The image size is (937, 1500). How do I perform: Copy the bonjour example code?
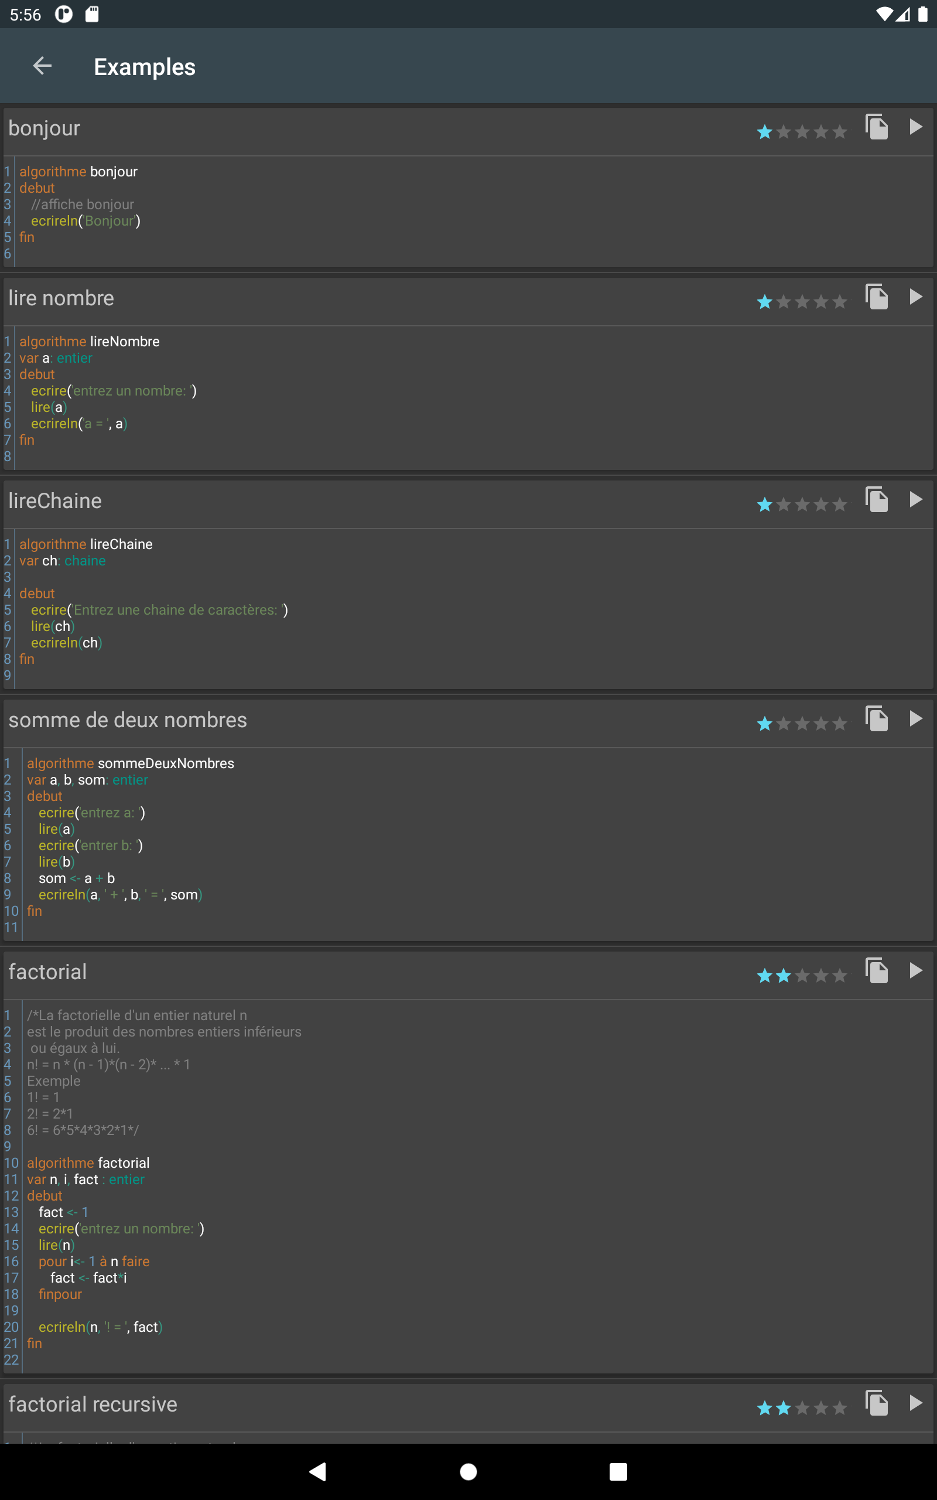(x=876, y=127)
